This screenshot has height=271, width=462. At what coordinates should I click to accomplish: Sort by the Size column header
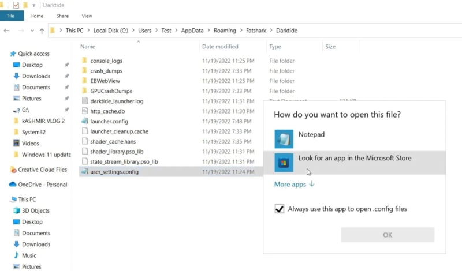coord(330,47)
